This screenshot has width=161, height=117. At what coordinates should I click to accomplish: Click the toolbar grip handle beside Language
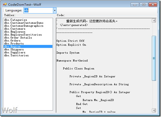coord(3,10)
